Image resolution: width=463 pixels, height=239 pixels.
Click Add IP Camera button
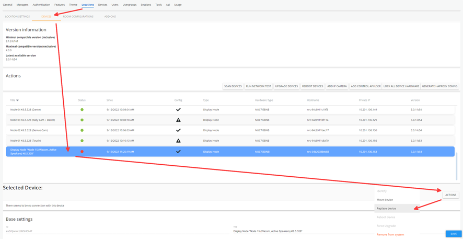click(x=337, y=86)
